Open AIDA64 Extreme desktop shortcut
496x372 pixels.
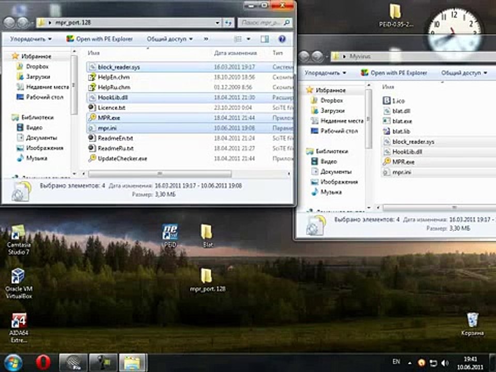[x=19, y=328]
